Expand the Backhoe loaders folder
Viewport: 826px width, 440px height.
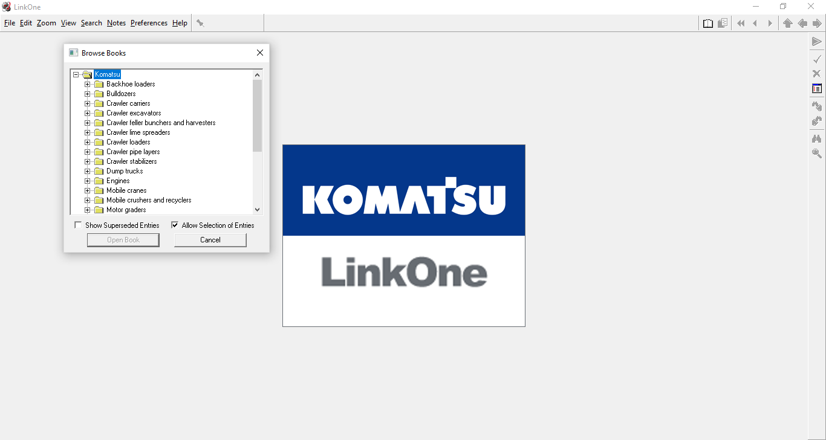(x=87, y=84)
